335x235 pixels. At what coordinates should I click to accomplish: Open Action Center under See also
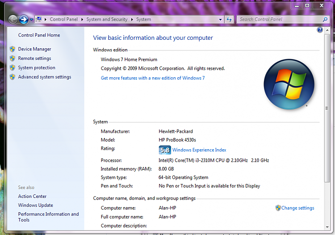click(32, 196)
